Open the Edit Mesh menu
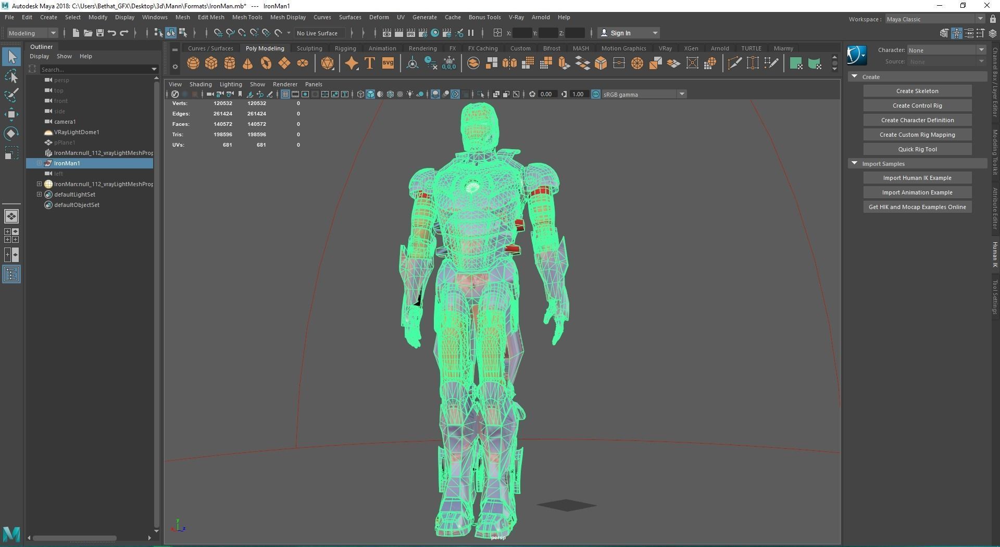Viewport: 1000px width, 547px height. [x=211, y=17]
